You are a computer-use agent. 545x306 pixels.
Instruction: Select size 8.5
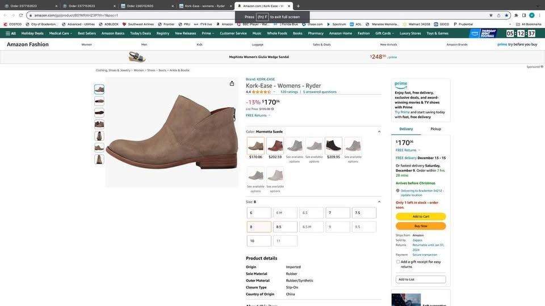click(285, 227)
